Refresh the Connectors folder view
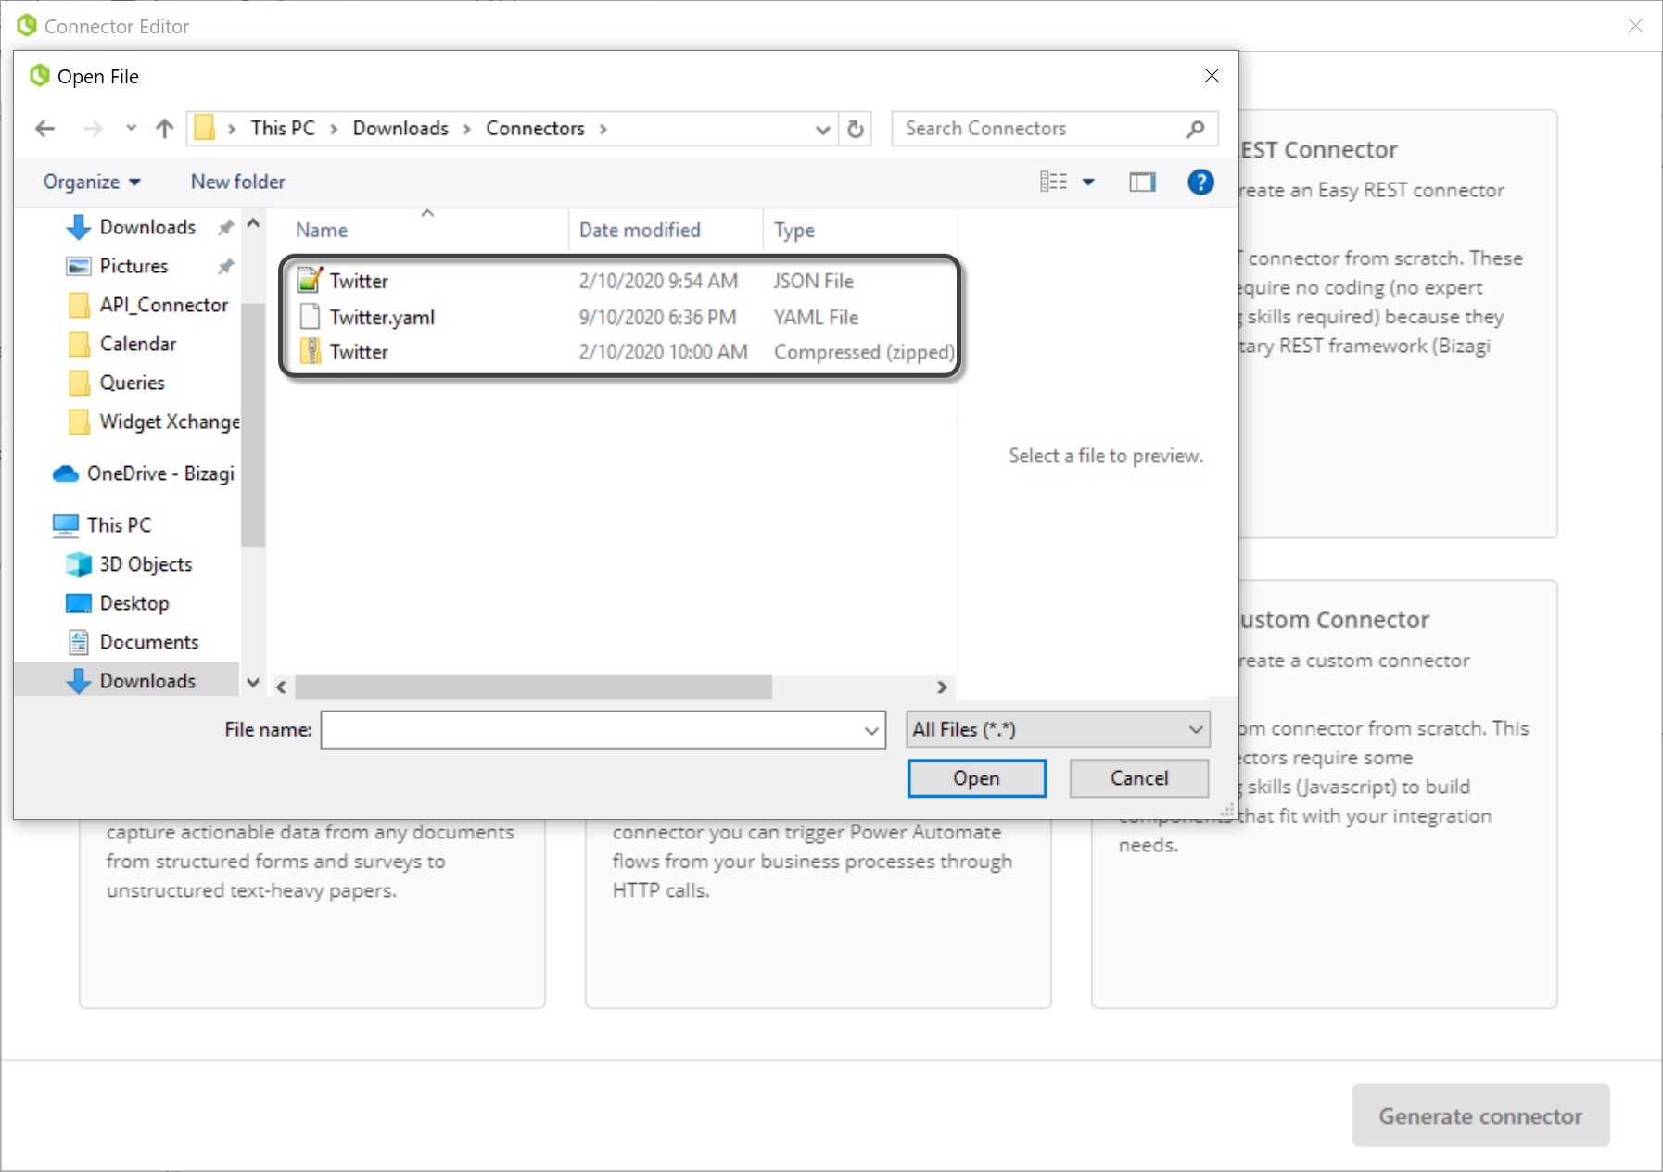Viewport: 1663px width, 1172px height. pos(856,129)
